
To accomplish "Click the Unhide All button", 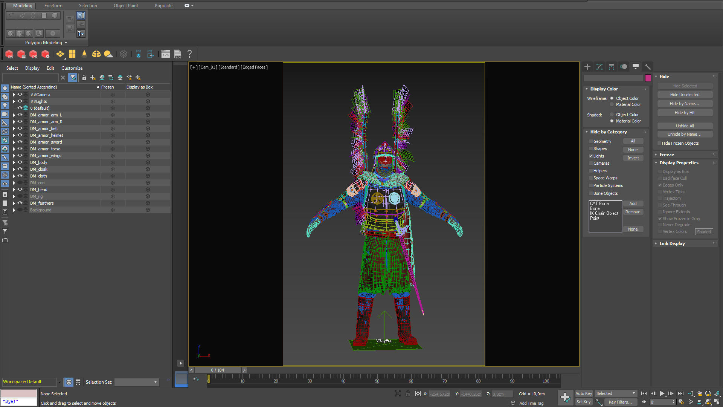I will [x=685, y=126].
